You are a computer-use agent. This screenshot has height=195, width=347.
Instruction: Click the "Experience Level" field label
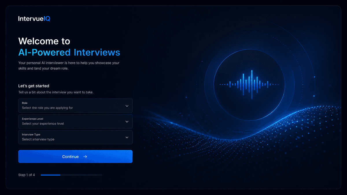pyautogui.click(x=33, y=119)
